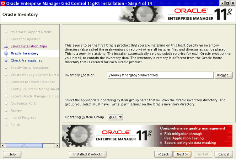
Task: Maximize the installer window
Action: [227, 3]
